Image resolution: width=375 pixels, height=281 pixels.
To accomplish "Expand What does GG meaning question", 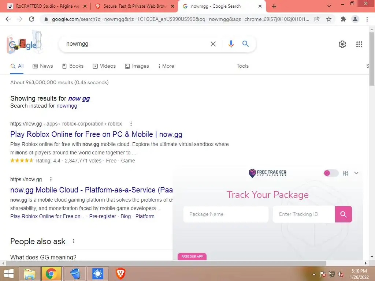I will point(43,257).
